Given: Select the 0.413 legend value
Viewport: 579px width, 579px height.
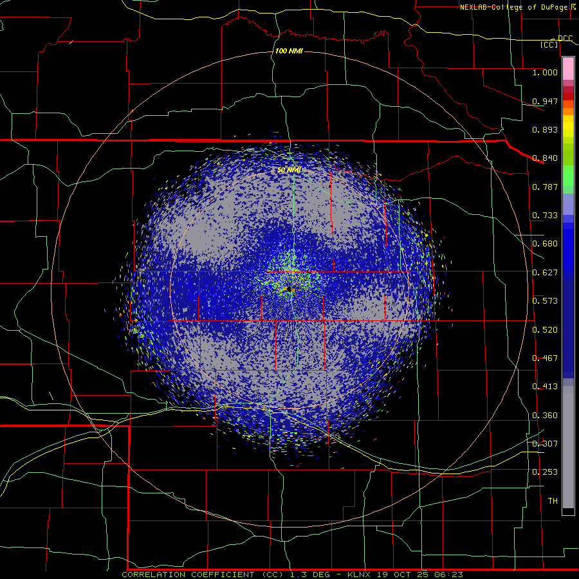Looking at the screenshot, I should [x=545, y=387].
